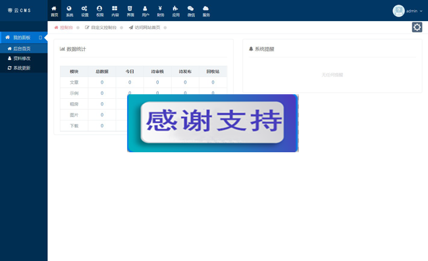This screenshot has width=428, height=261.
Task: Click the 无任何提醒 placeholder text
Action: (x=332, y=75)
